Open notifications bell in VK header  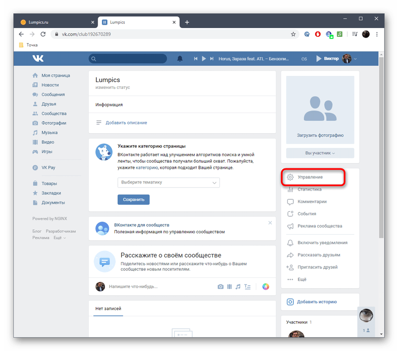180,59
